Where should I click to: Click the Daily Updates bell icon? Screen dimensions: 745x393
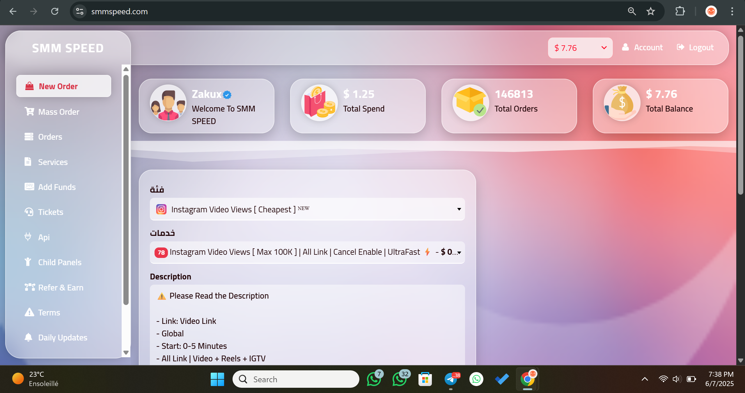(29, 337)
